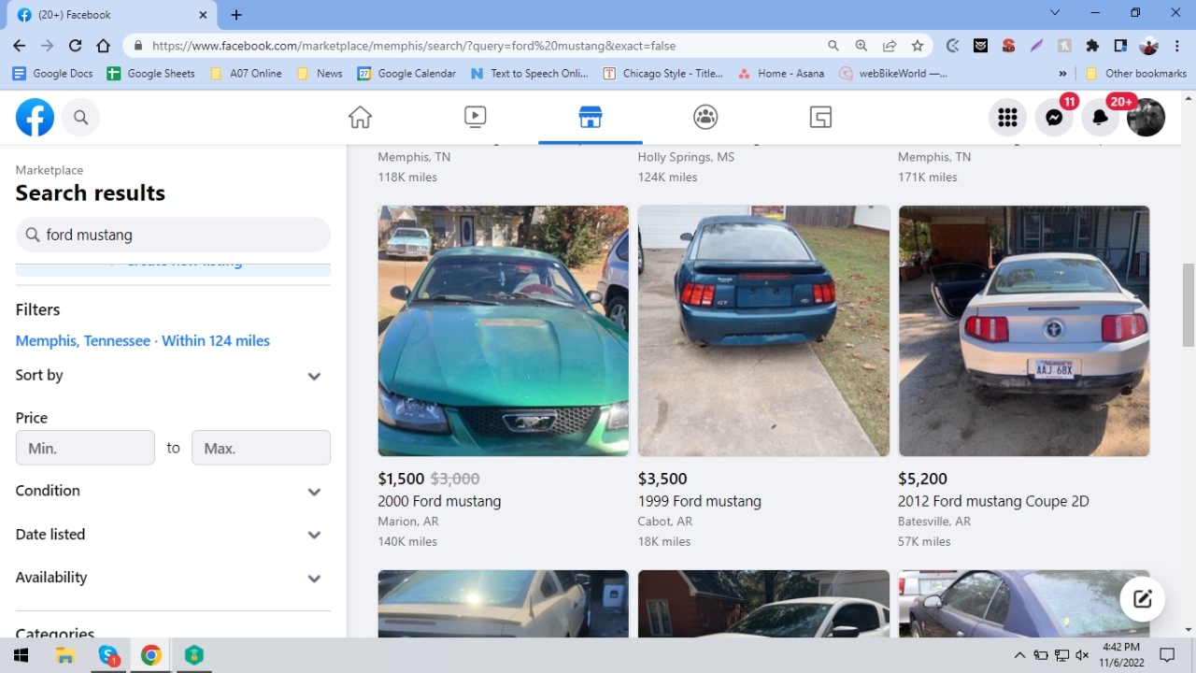Open the green 2000 Ford mustang photo
This screenshot has height=673, width=1196.
click(x=504, y=331)
